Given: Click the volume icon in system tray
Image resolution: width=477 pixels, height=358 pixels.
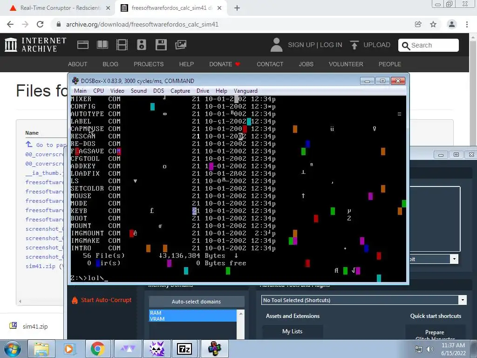Looking at the screenshot, I should (x=430, y=349).
